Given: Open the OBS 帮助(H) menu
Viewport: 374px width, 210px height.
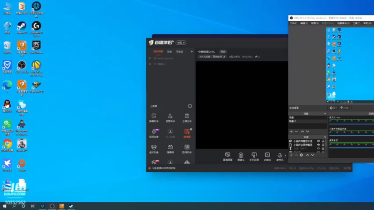Looking at the screenshot, I should 367,23.
